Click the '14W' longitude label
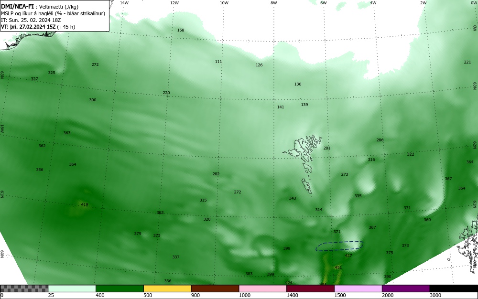Viewport: 478px width, 299px height. click(124, 3)
